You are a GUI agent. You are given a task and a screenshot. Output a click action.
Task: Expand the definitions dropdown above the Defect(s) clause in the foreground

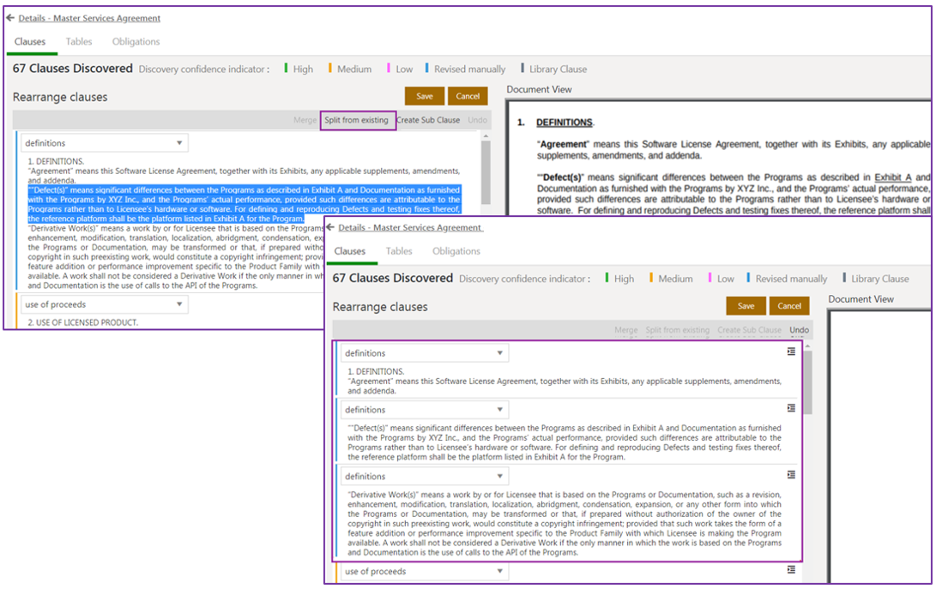point(424,410)
